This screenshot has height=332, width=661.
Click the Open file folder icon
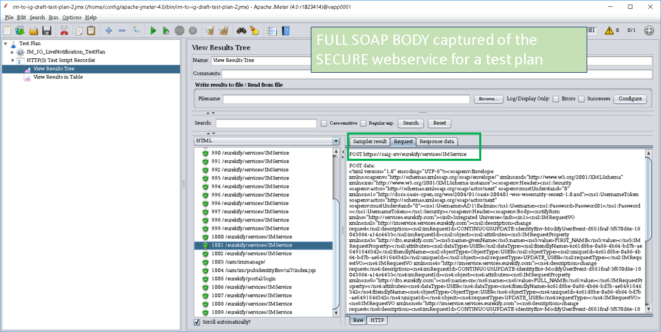(34, 31)
